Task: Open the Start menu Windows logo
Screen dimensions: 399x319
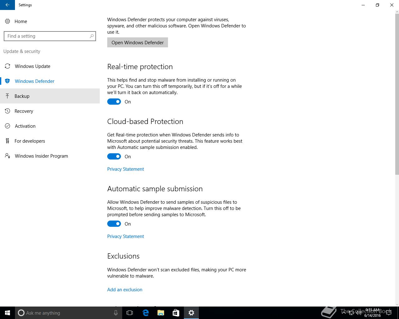Action: (x=7, y=313)
